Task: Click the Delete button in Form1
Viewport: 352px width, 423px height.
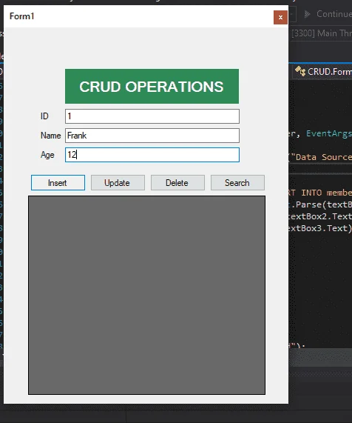Action: 177,183
